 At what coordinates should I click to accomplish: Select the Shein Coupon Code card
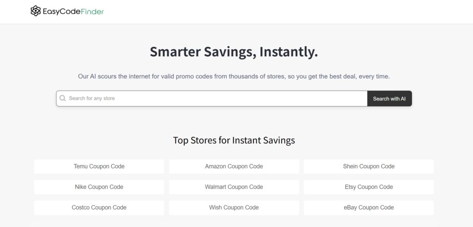tap(369, 166)
